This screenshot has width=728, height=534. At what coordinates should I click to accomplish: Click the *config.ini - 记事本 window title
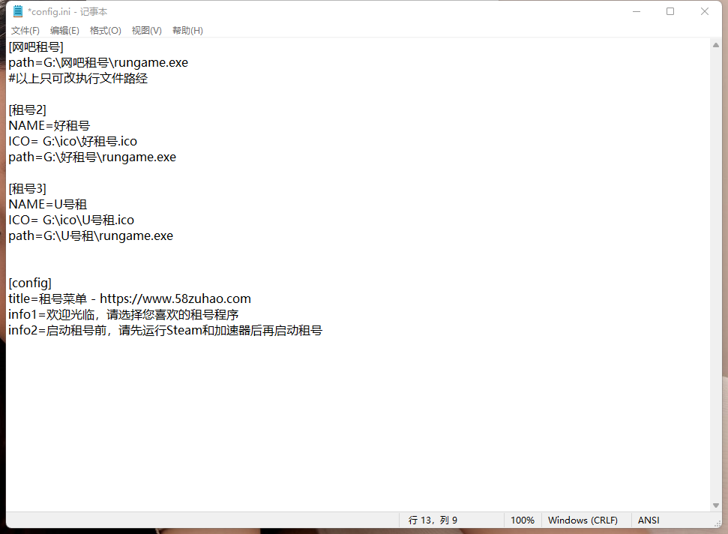click(67, 11)
